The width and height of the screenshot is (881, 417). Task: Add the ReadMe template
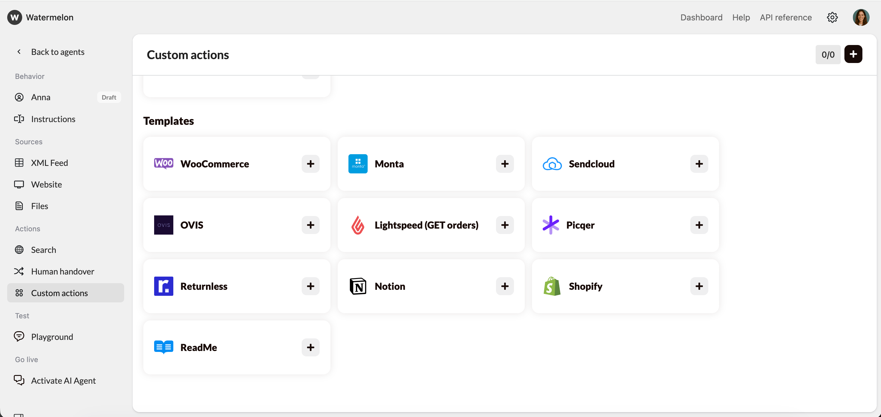point(310,348)
